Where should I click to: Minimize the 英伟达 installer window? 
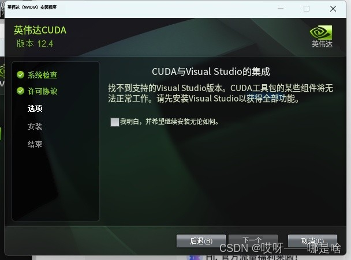coord(281,9)
